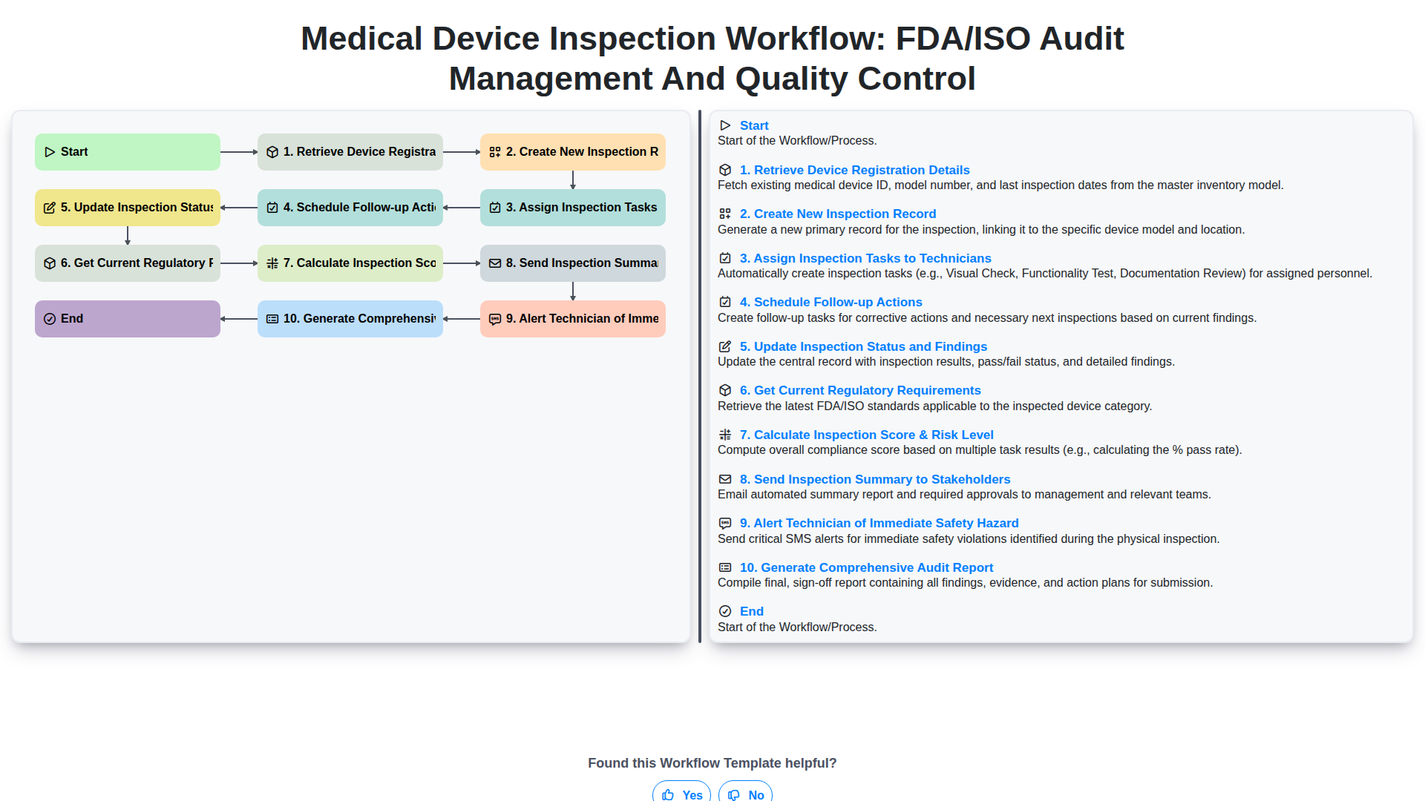Click the play icon in the Start node
Screen dimensions: 1425x801
pyautogui.click(x=50, y=152)
